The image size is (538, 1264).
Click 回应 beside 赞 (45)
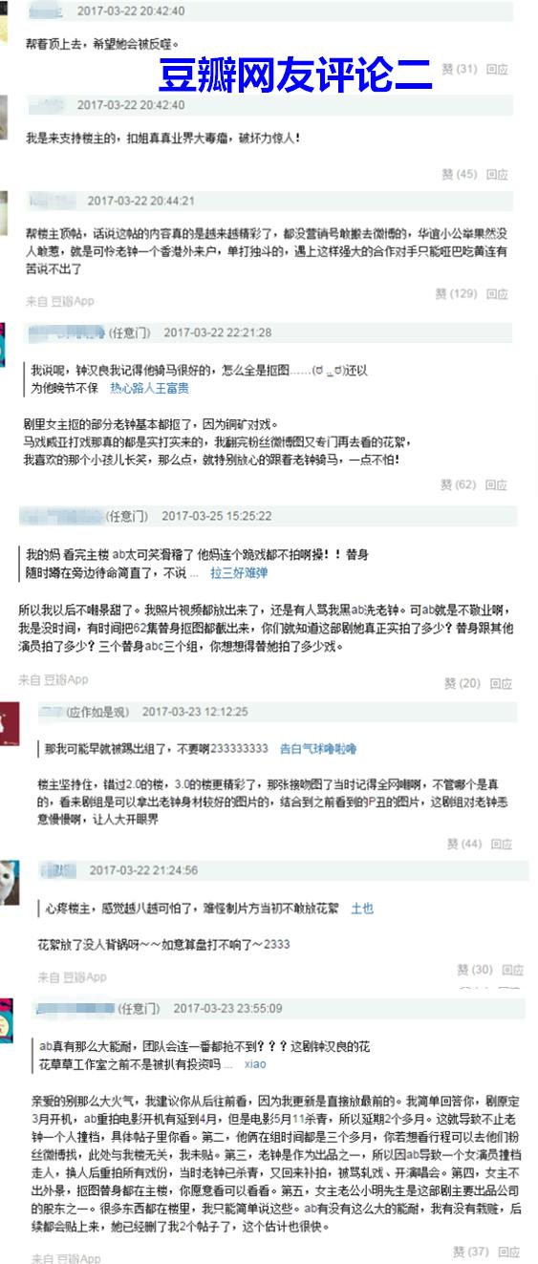click(x=497, y=174)
